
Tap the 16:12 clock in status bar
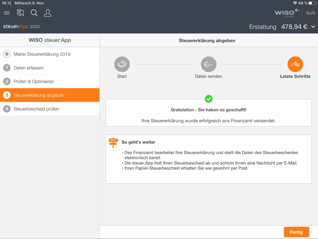[6, 3]
